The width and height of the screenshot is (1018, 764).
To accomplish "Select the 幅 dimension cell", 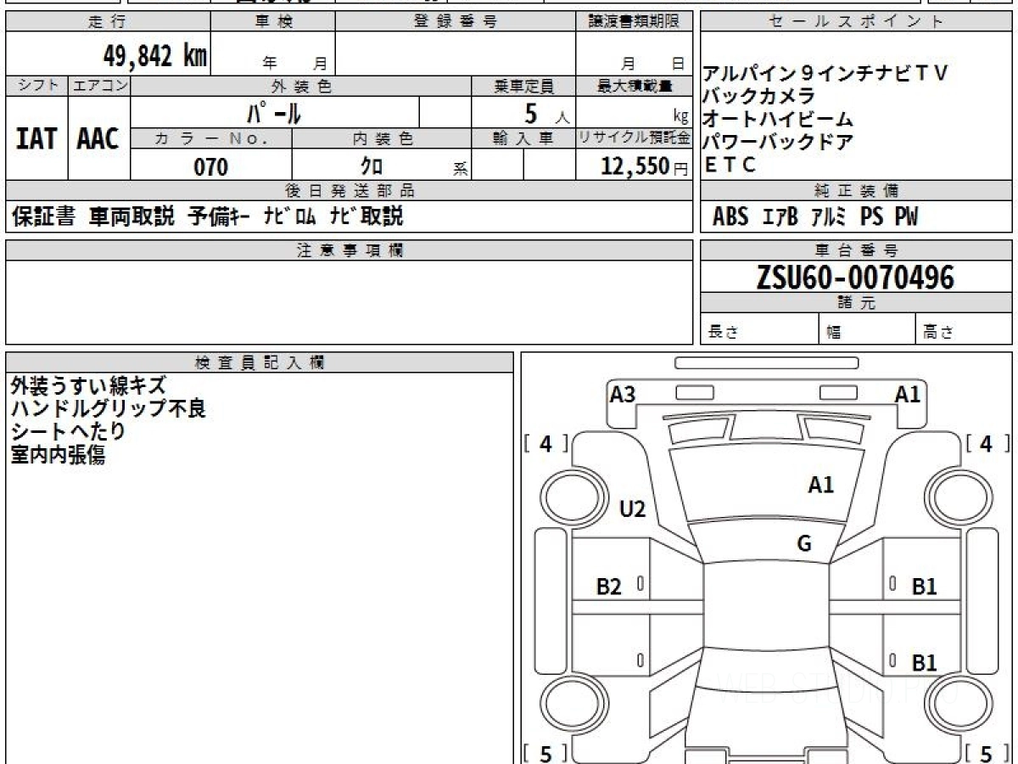I will point(867,329).
